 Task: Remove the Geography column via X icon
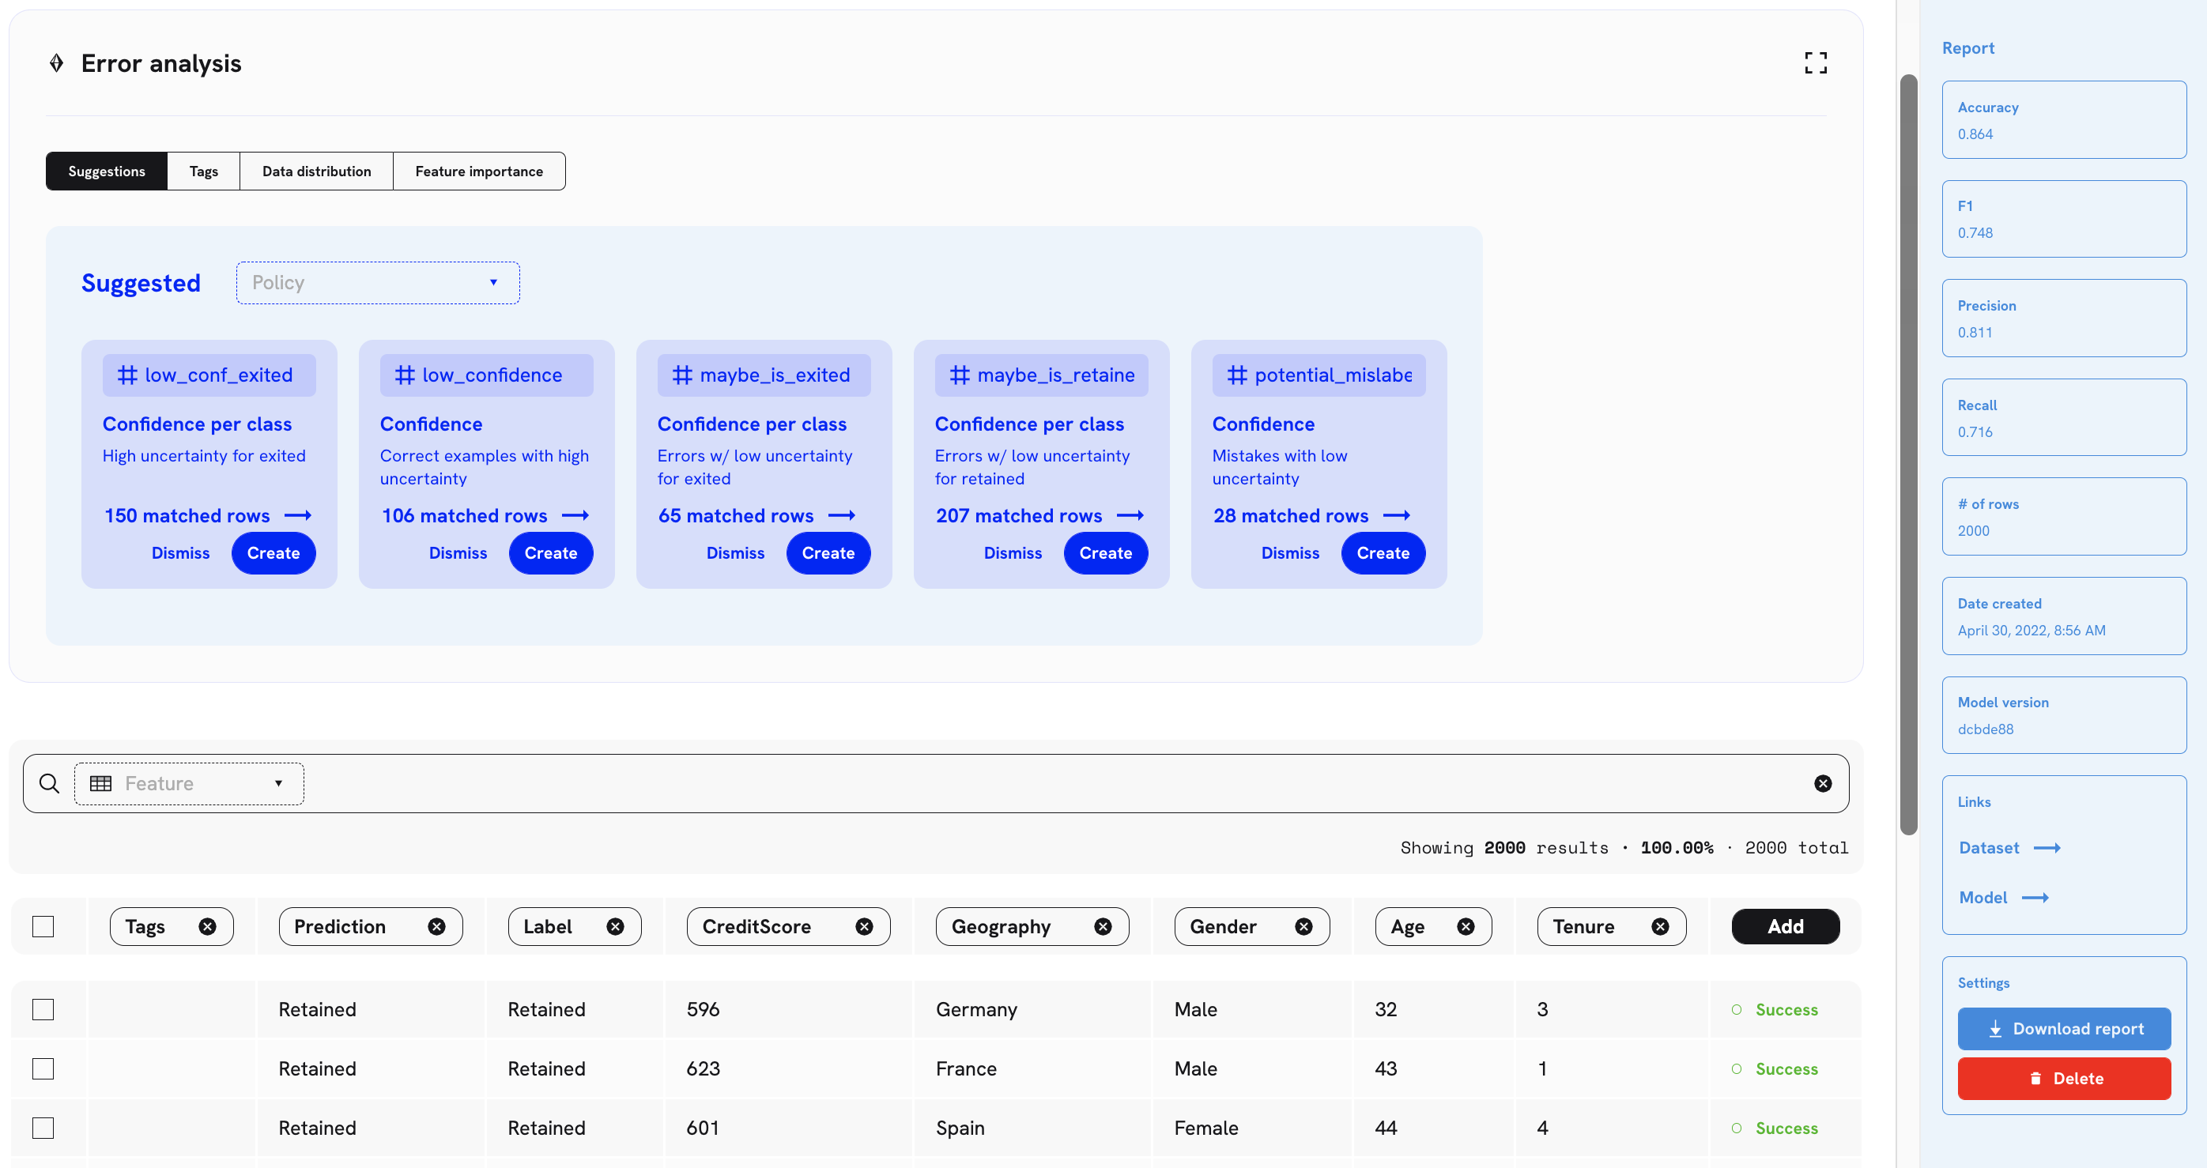[1103, 926]
